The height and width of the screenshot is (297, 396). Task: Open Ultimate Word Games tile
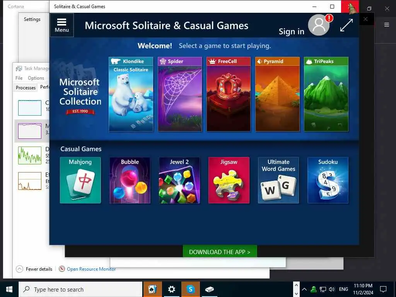278,180
